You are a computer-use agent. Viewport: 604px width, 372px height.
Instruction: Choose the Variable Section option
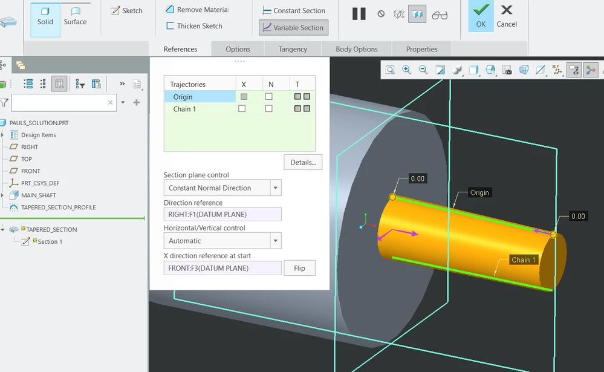click(293, 28)
